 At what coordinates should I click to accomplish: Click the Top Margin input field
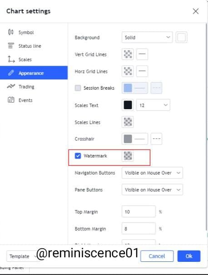click(139, 212)
